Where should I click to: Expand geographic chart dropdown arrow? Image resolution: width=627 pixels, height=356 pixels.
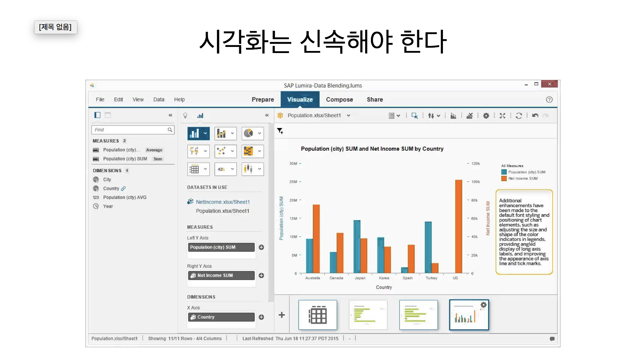pyautogui.click(x=205, y=151)
